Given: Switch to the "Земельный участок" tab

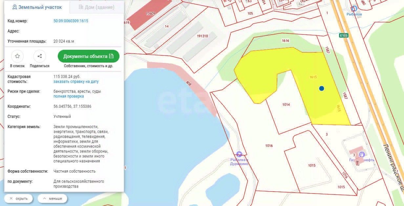Looking at the screenshot, I should [37, 7].
